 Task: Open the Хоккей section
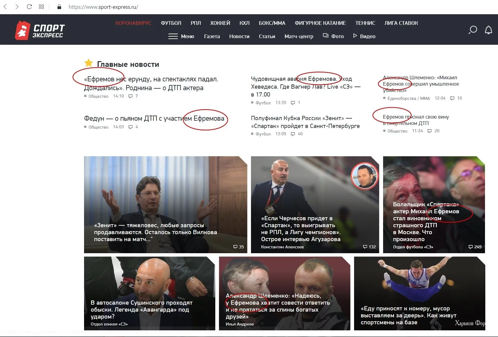[220, 23]
